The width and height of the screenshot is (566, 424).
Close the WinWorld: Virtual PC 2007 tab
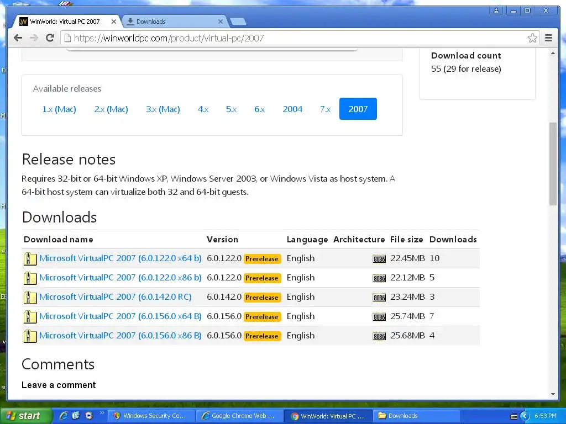(x=114, y=22)
